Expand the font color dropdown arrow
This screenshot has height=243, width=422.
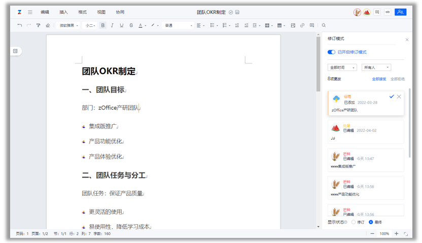(146, 25)
